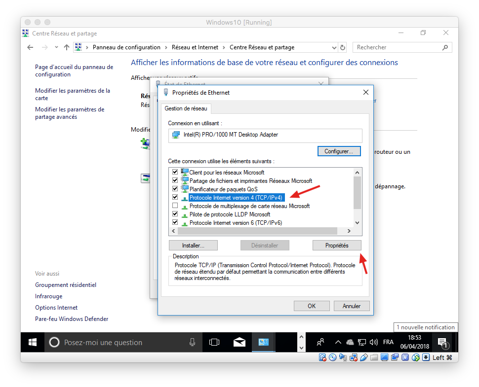Click the VirtualBox optical disc icon

pos(333,357)
